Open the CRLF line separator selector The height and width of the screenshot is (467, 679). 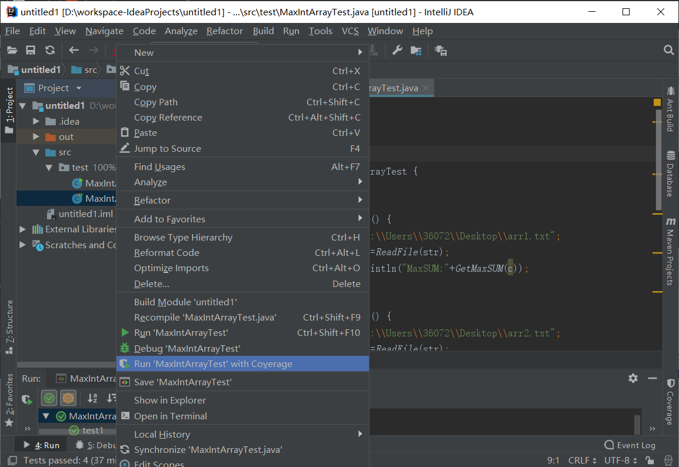[582, 460]
